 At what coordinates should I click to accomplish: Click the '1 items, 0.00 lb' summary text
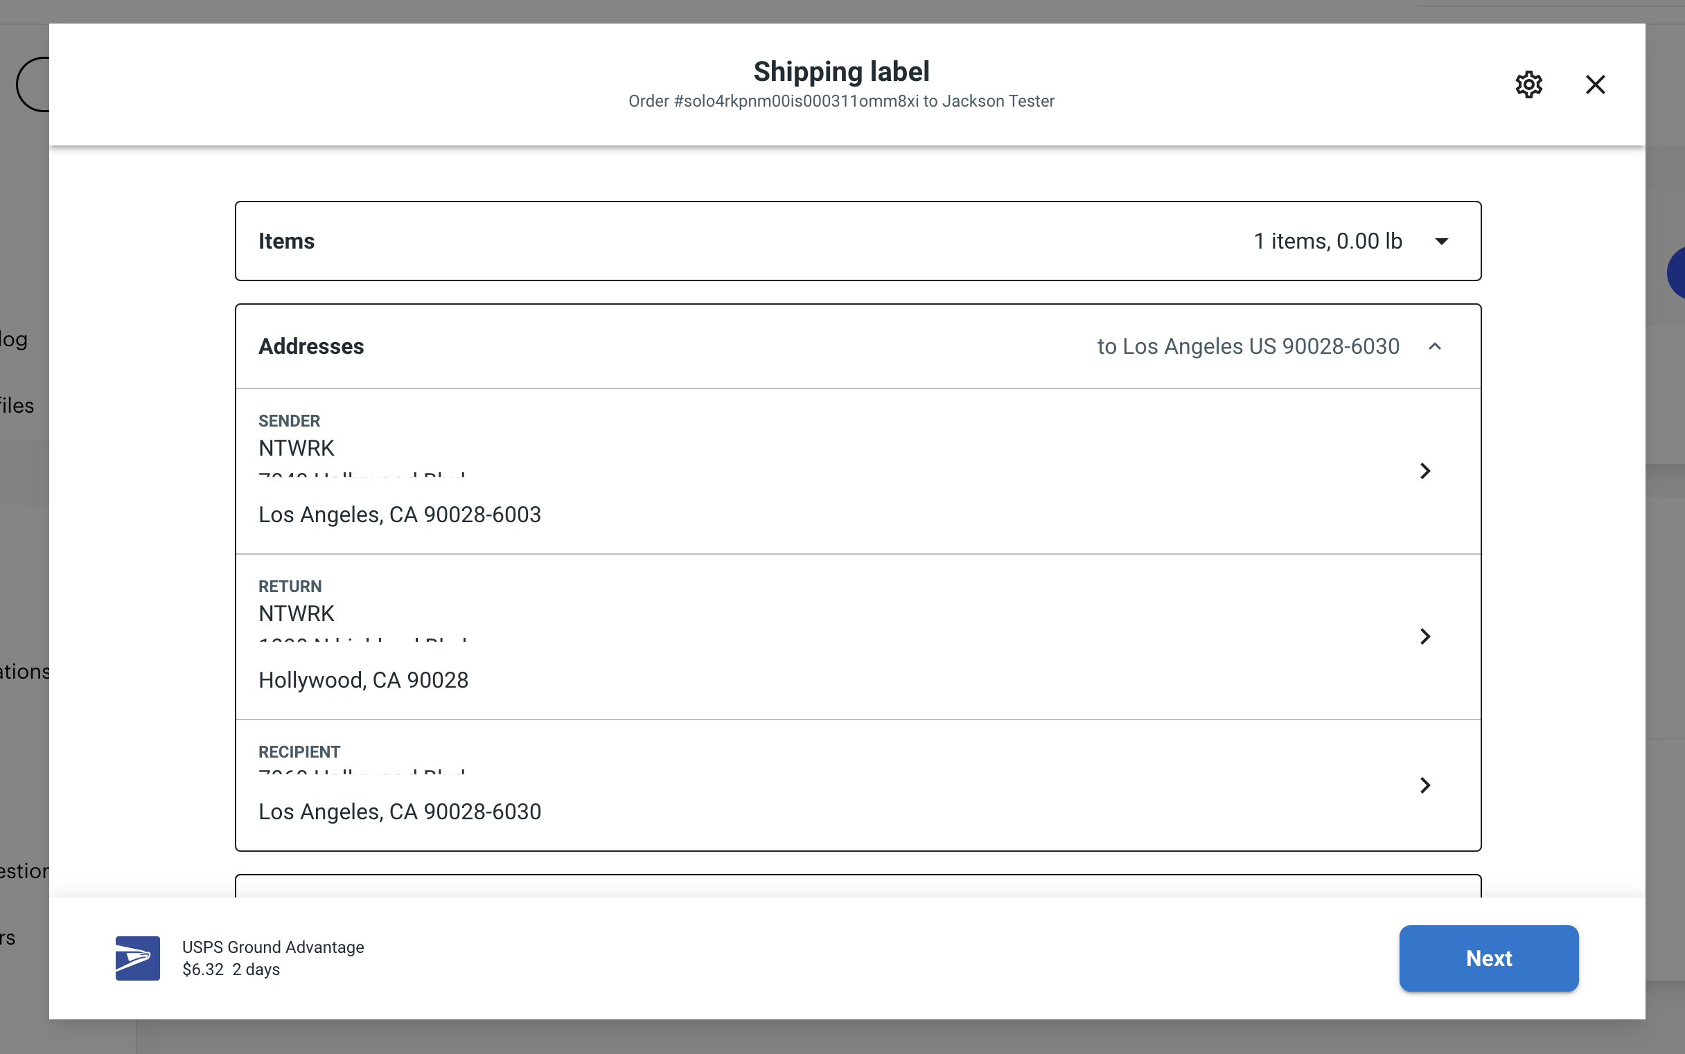coord(1328,241)
